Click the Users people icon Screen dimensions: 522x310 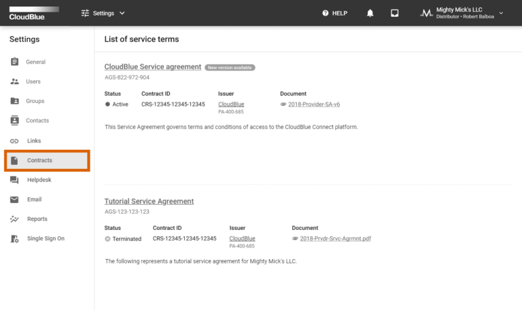pyautogui.click(x=15, y=81)
